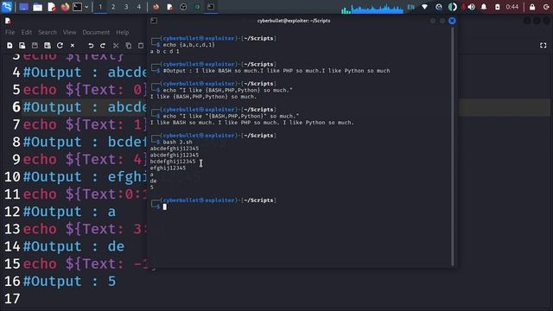The image size is (553, 311).
Task: Click the Cut scissors toolbar icon
Action: (x=116, y=46)
